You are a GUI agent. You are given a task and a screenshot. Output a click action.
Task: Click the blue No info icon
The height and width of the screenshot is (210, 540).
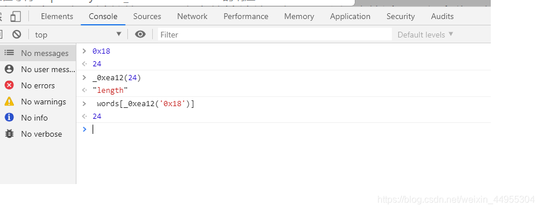(9, 117)
